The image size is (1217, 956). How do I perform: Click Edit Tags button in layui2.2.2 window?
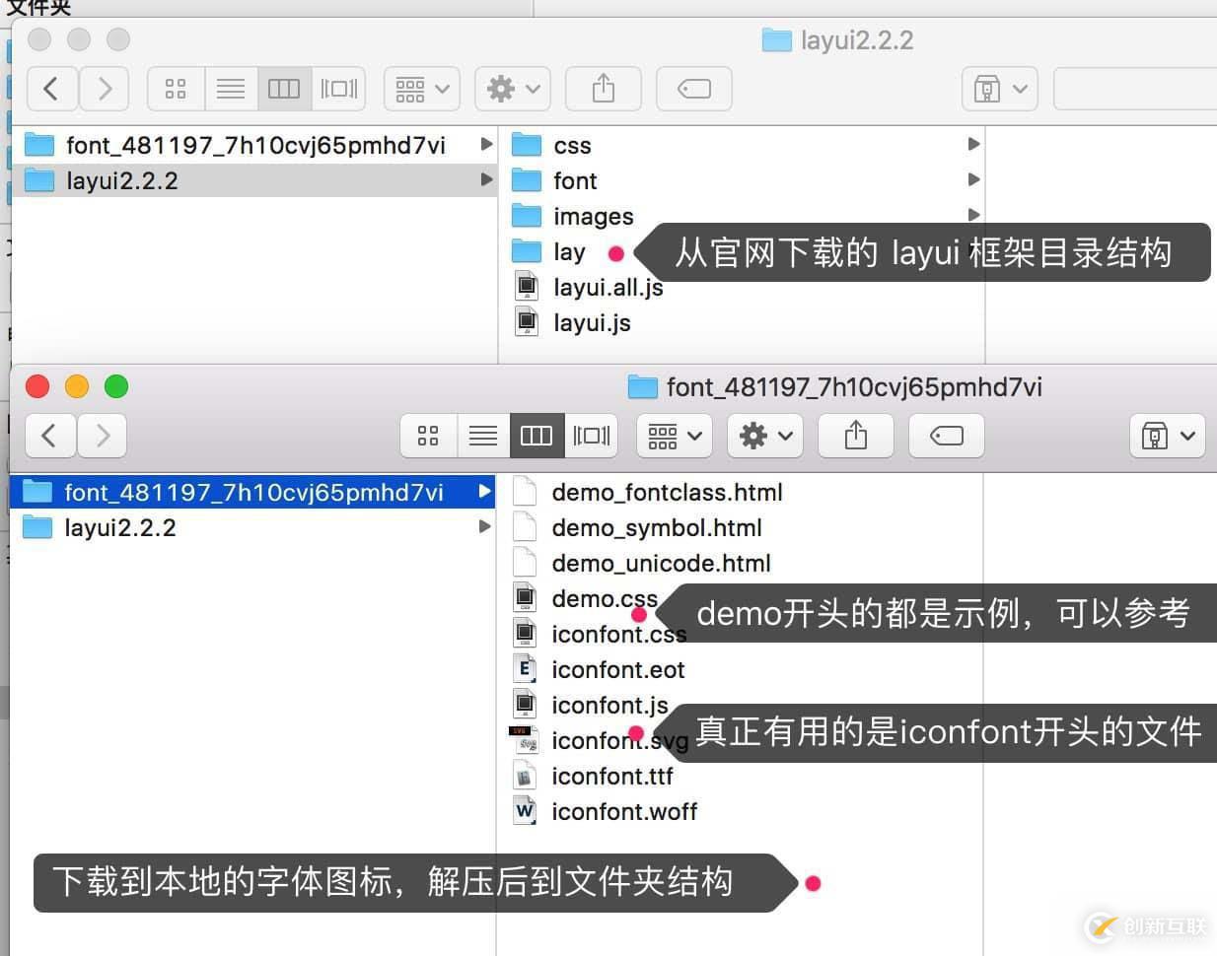[x=694, y=89]
